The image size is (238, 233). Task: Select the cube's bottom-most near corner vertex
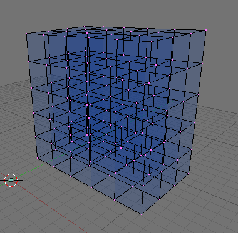(142, 214)
